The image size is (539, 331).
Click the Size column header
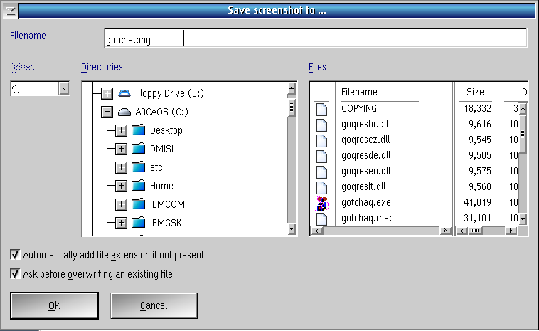474,92
